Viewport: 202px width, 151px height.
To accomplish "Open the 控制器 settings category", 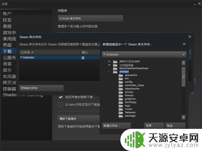I will tap(9, 89).
